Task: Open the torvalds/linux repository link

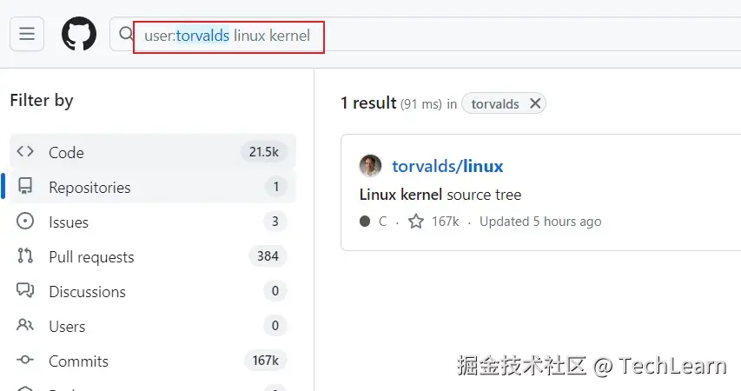Action: 447,166
